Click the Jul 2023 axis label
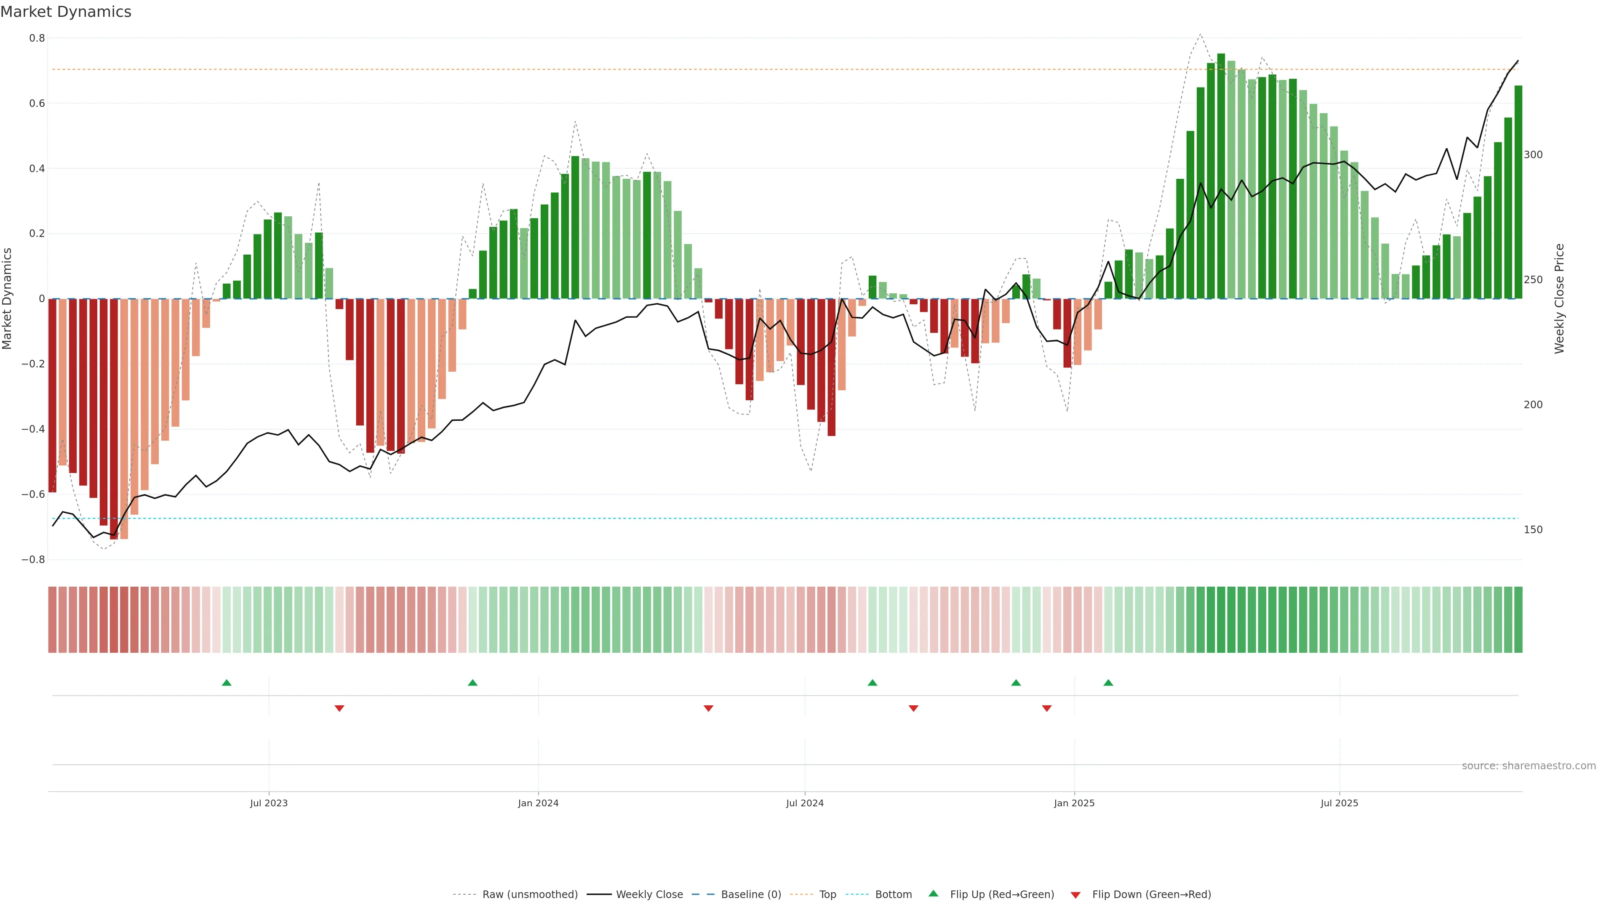Image resolution: width=1617 pixels, height=909 pixels. [269, 803]
